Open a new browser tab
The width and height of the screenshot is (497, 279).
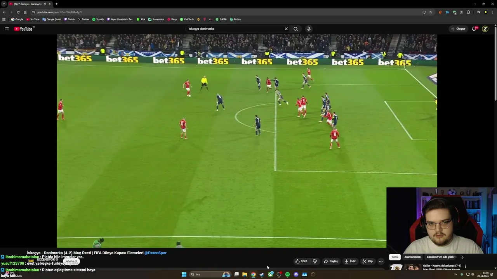click(57, 4)
